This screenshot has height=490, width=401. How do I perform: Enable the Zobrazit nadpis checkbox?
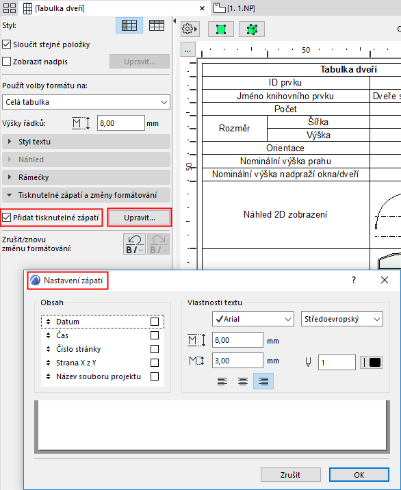(7, 62)
